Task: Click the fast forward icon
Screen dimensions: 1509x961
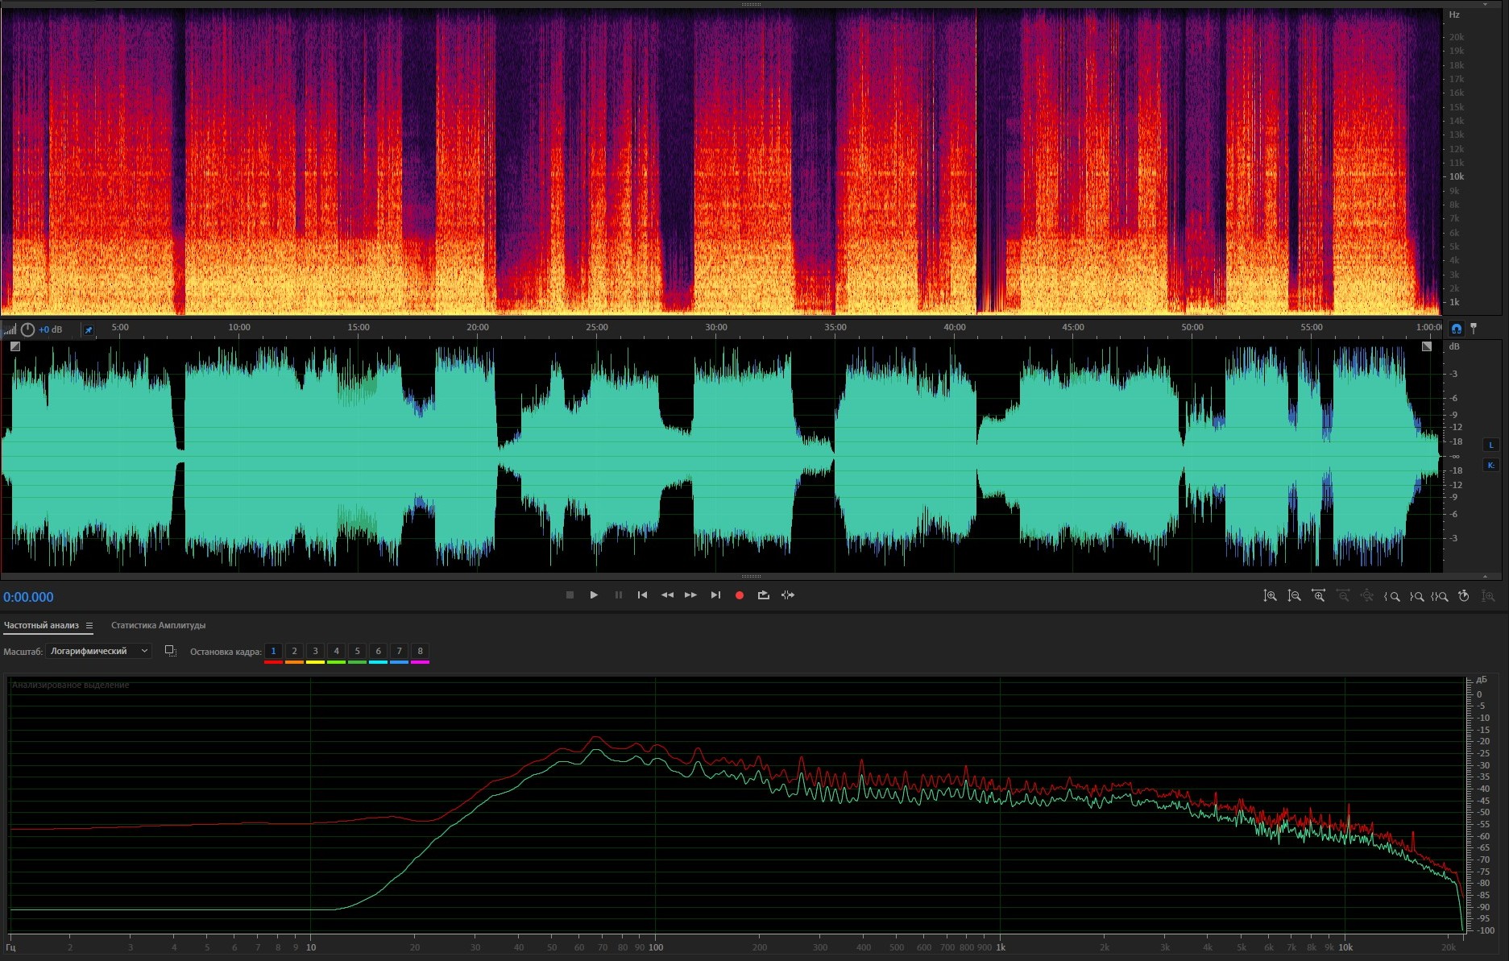Action: click(x=690, y=595)
